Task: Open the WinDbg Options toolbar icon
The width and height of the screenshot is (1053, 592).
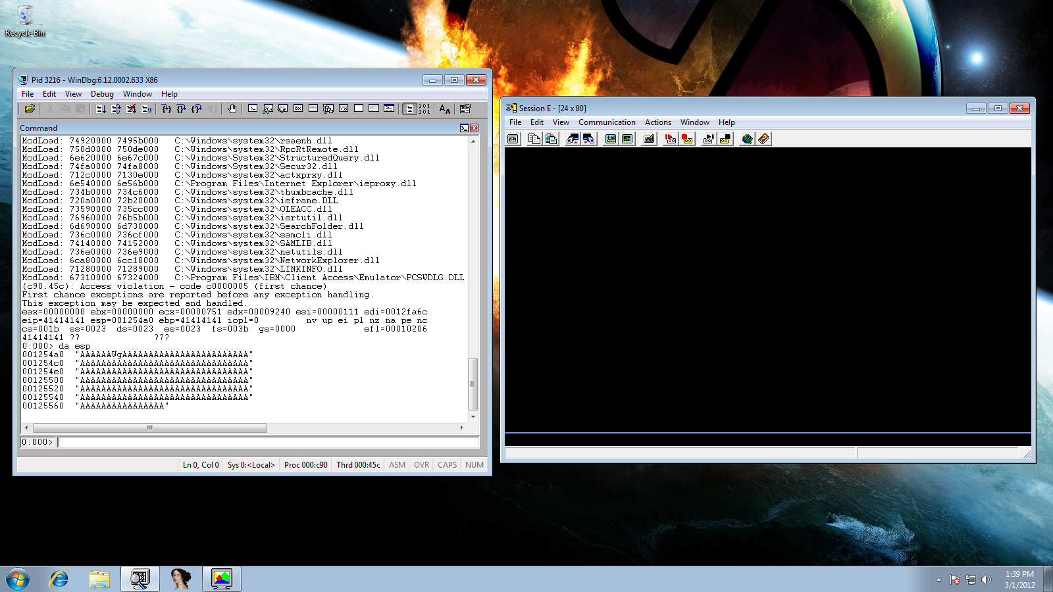Action: coord(465,109)
